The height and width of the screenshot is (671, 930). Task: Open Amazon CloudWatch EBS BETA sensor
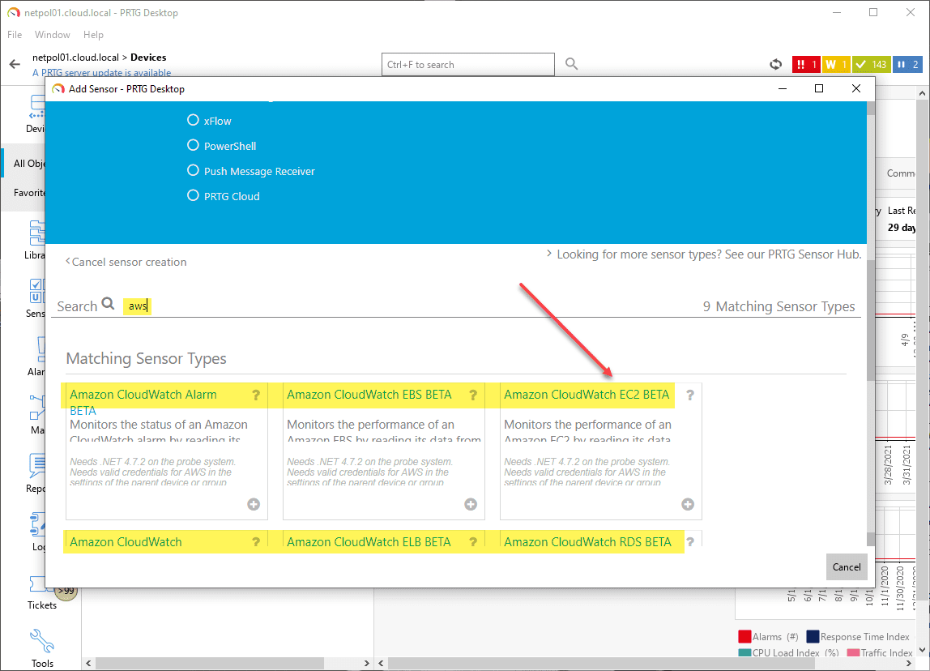[x=369, y=395]
